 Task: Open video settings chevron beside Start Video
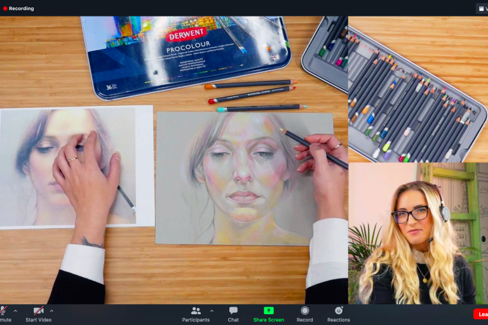51,310
